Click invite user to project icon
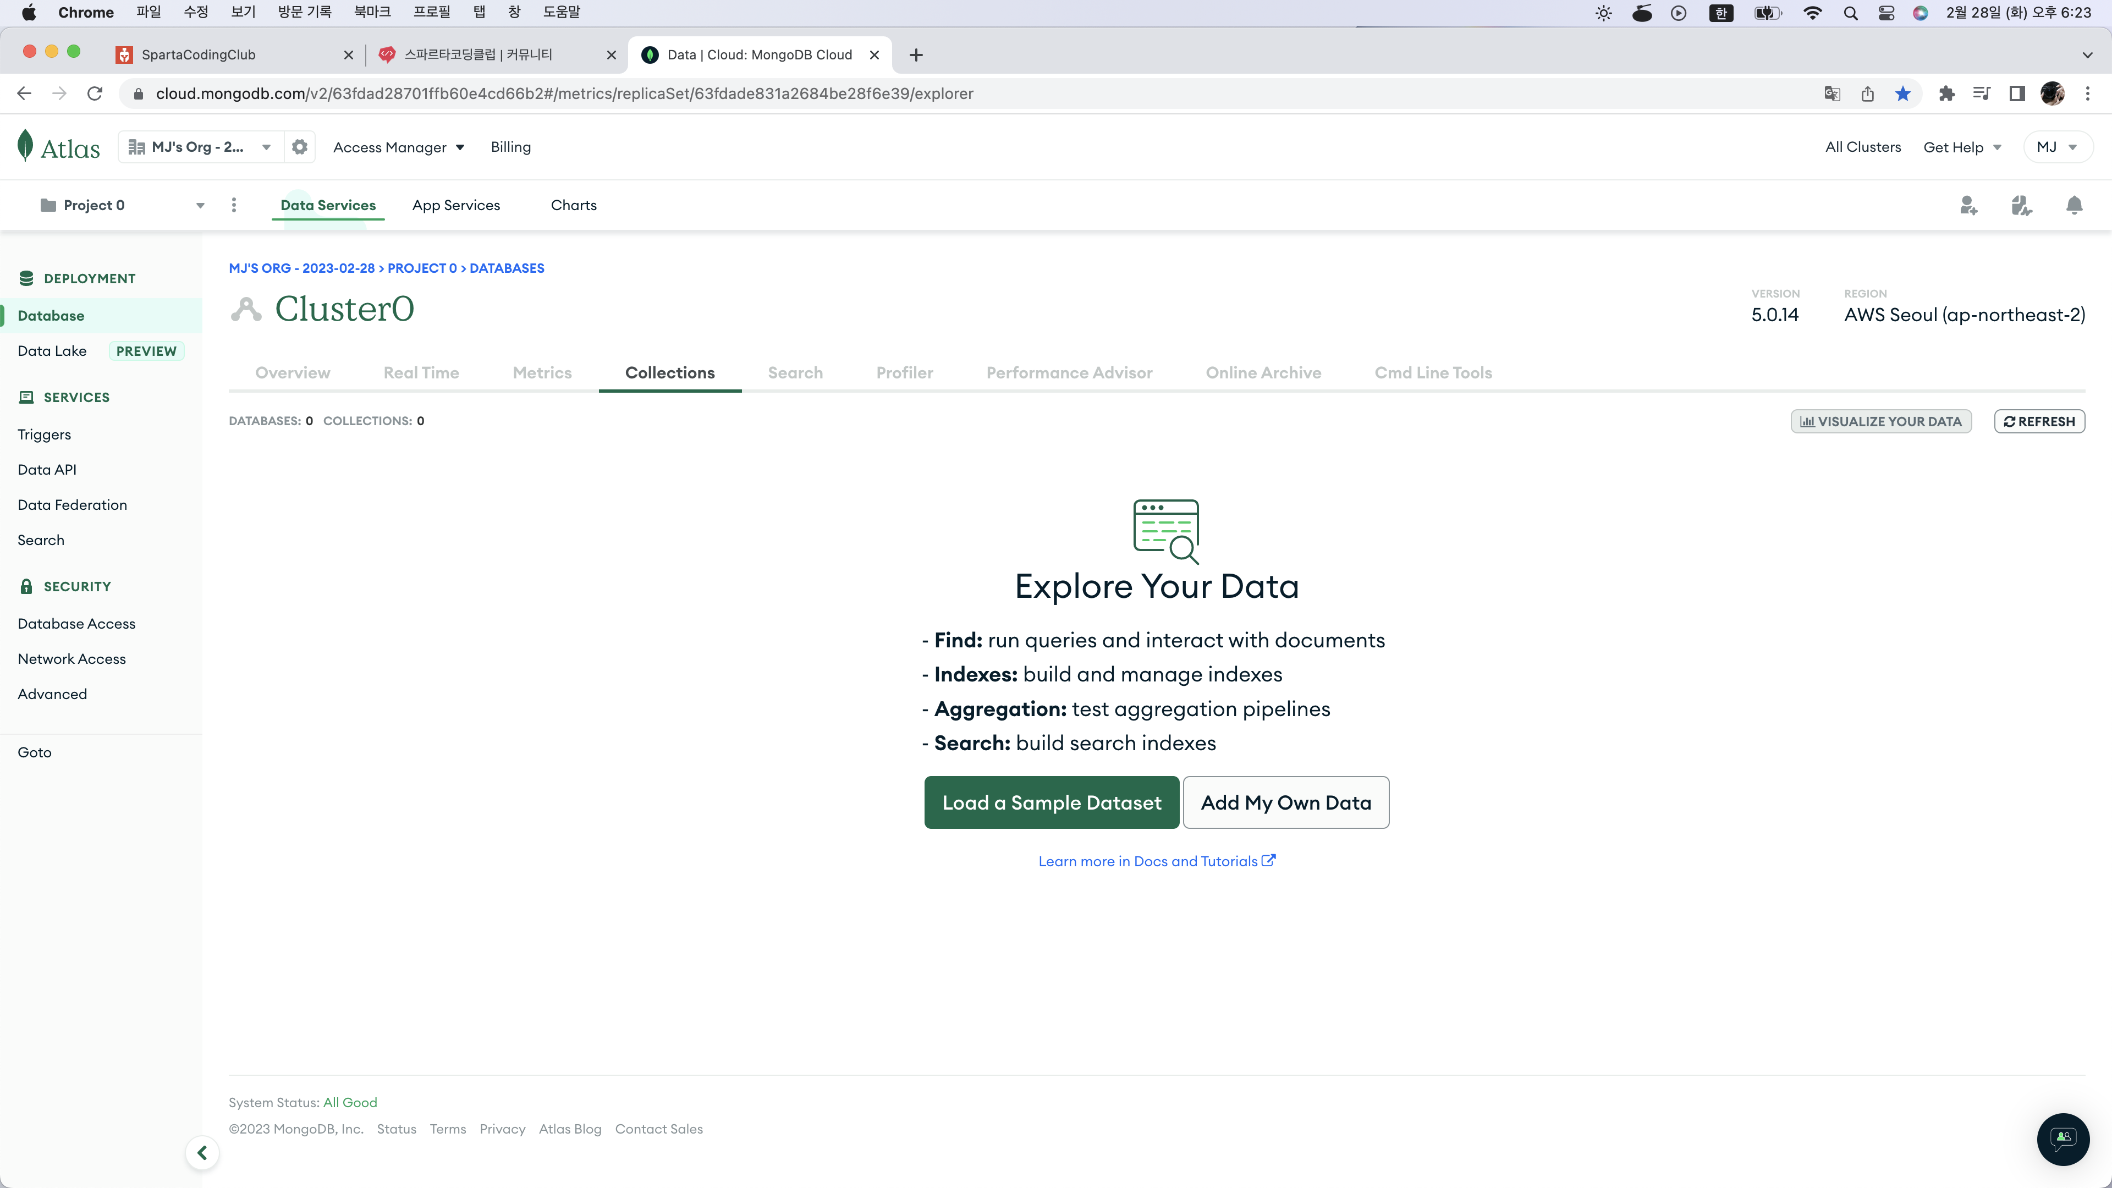Screen dimensions: 2112x1188 click(x=1968, y=205)
